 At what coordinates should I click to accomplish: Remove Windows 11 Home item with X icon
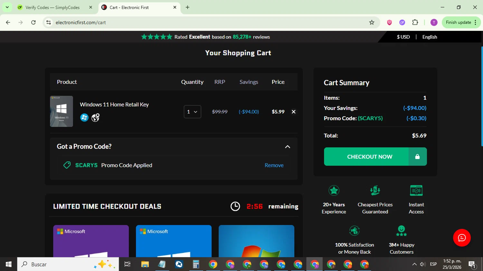293,112
